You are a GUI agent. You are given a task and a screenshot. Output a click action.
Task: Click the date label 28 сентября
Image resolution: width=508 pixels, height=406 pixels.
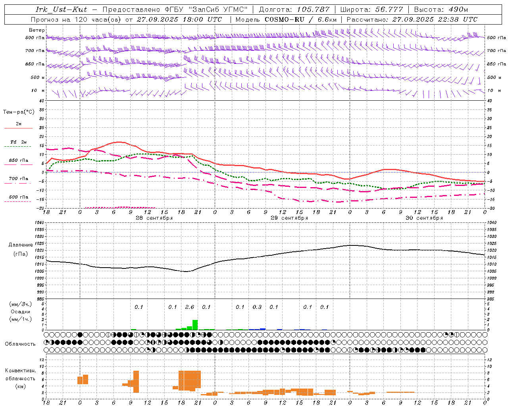[154, 218]
